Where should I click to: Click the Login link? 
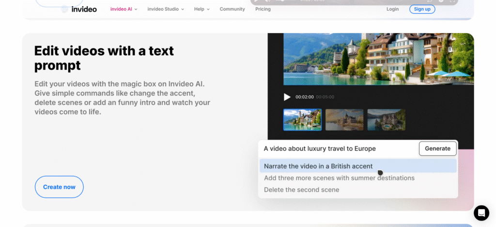tap(392, 9)
